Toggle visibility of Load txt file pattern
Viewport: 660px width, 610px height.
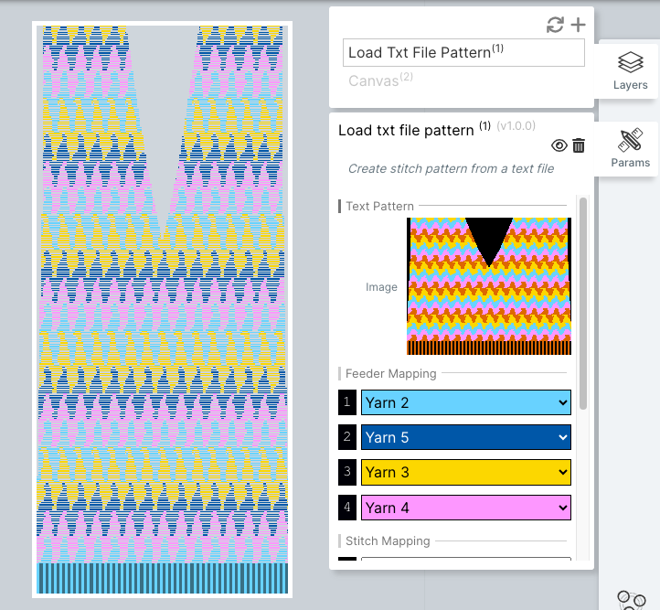point(559,145)
